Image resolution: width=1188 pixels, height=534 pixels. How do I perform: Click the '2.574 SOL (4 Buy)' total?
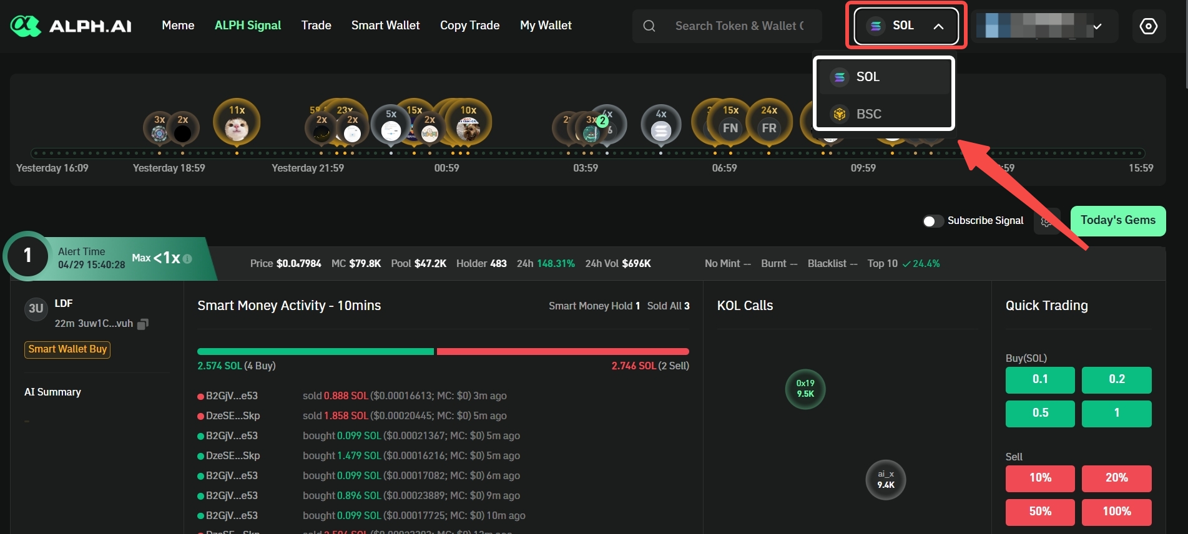[237, 366]
